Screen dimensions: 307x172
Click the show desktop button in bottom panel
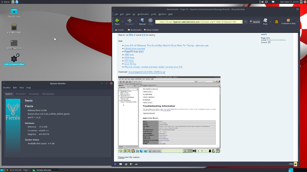click(2, 170)
